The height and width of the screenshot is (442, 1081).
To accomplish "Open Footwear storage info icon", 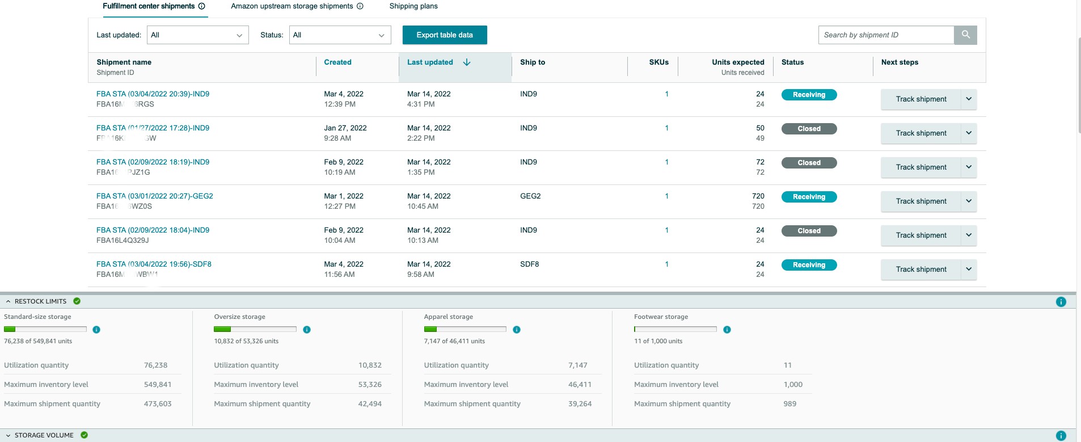I will tap(727, 330).
